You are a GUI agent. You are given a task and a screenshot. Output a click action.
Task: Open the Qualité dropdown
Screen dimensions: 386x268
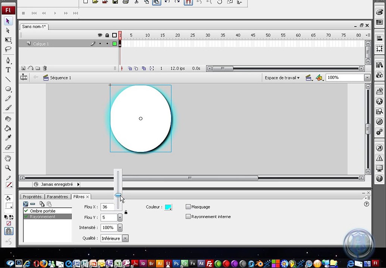click(125, 238)
